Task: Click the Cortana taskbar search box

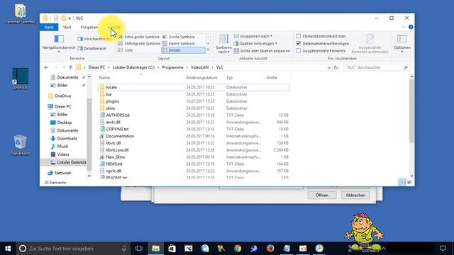Action: pos(74,249)
